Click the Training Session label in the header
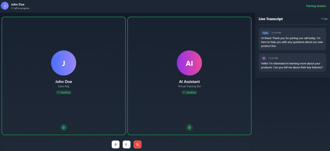 click(x=316, y=6)
